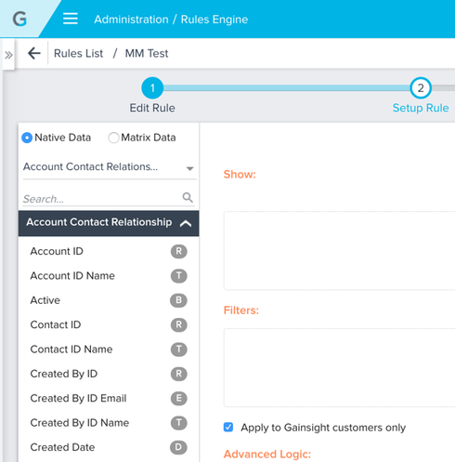
Task: Open the Account Contact Relations dropdown
Action: pyautogui.click(x=110, y=167)
